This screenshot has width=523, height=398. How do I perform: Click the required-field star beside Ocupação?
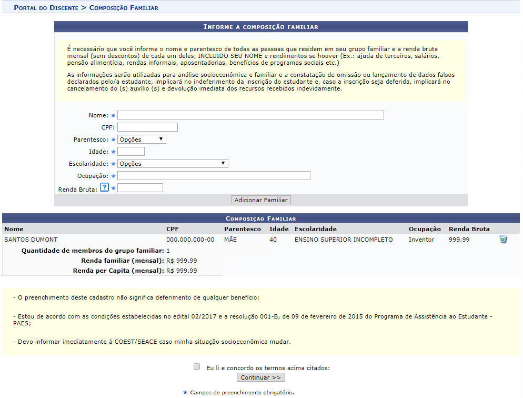[x=112, y=175]
